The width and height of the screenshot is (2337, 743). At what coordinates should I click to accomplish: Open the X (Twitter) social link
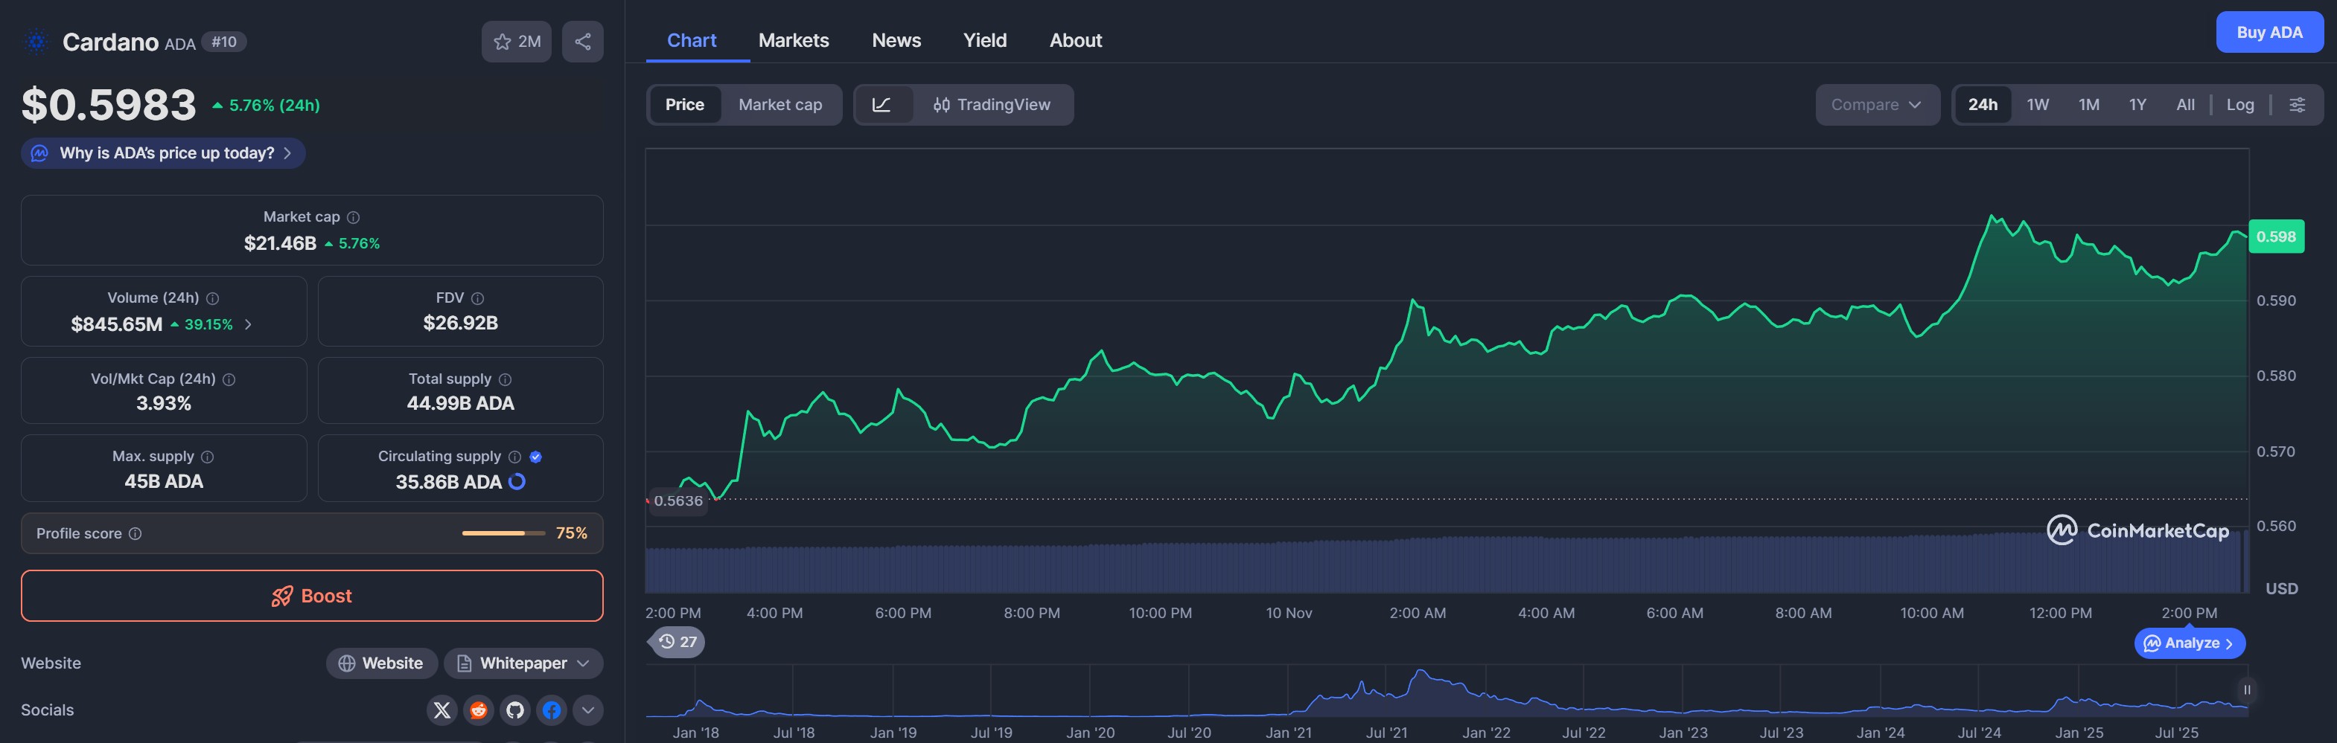(441, 710)
